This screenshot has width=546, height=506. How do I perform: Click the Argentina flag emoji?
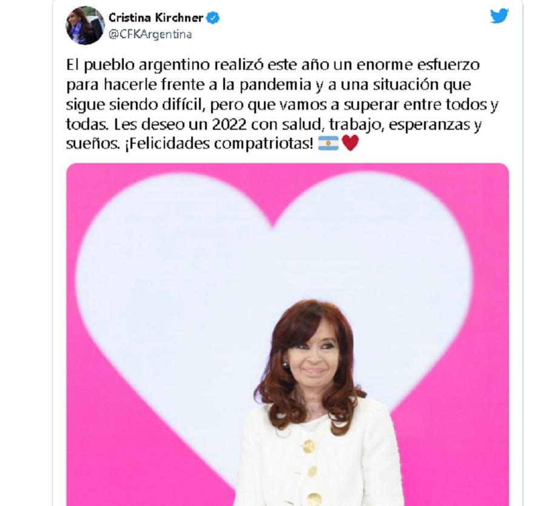[328, 143]
